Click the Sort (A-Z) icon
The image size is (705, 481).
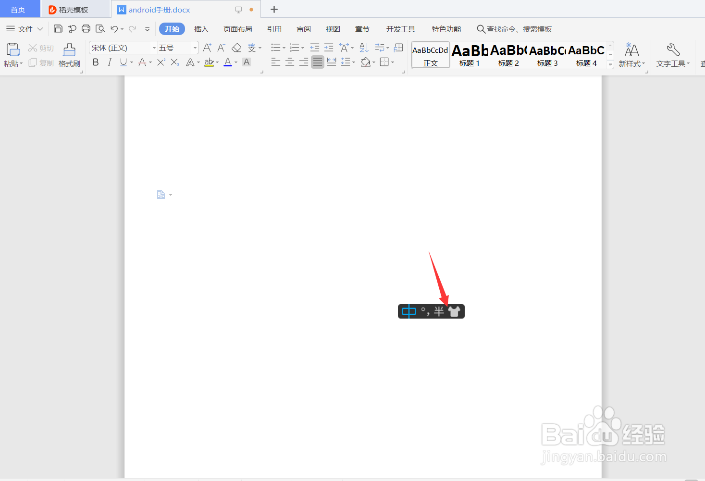(x=364, y=48)
